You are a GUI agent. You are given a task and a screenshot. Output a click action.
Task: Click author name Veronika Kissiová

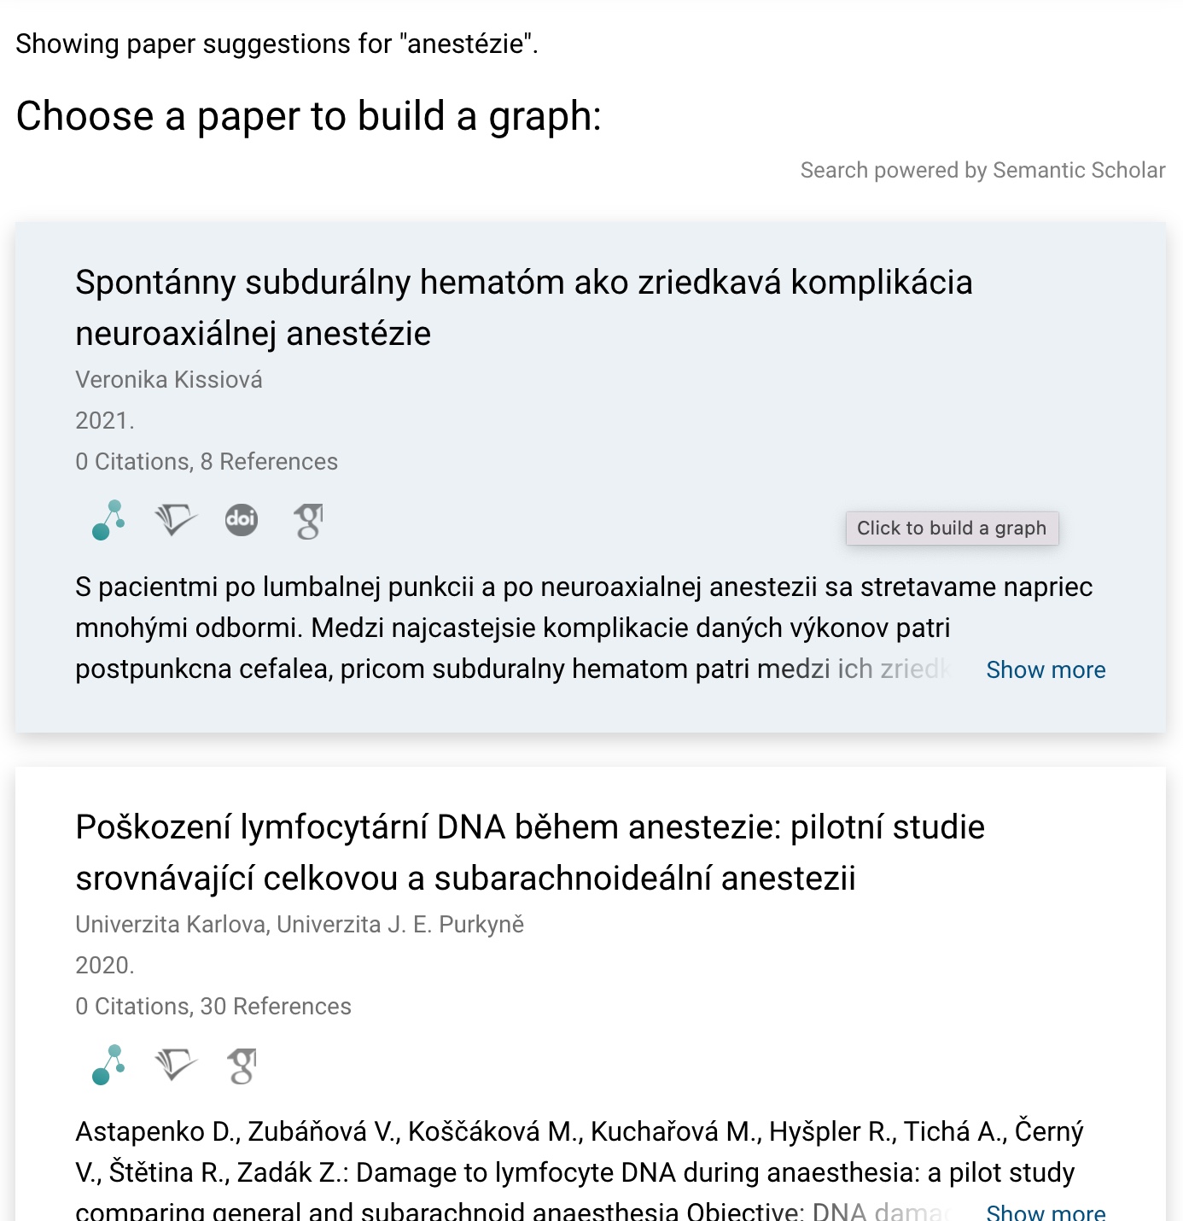point(169,380)
